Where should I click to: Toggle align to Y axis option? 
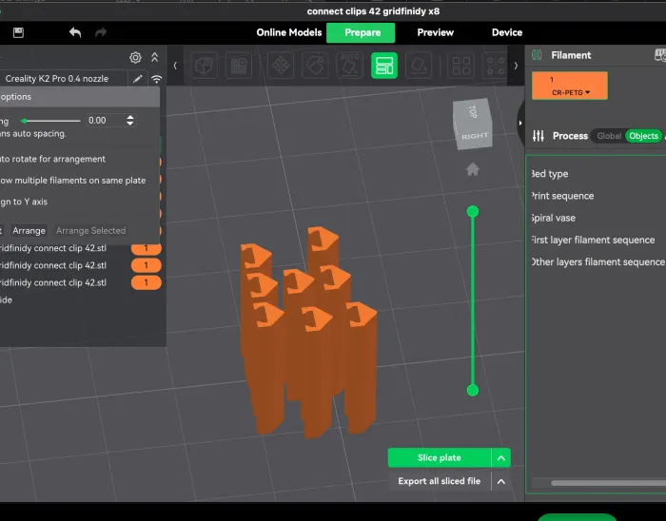tap(24, 202)
